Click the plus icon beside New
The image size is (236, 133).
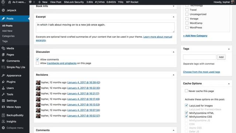(39, 2)
